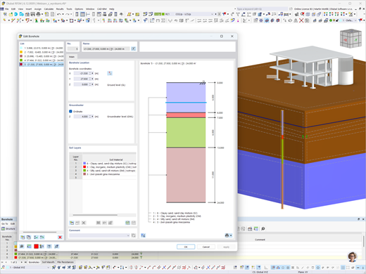The height and width of the screenshot is (274, 366).
Task: Open the Undo history dropdown arrow
Action: (x=63, y=14)
